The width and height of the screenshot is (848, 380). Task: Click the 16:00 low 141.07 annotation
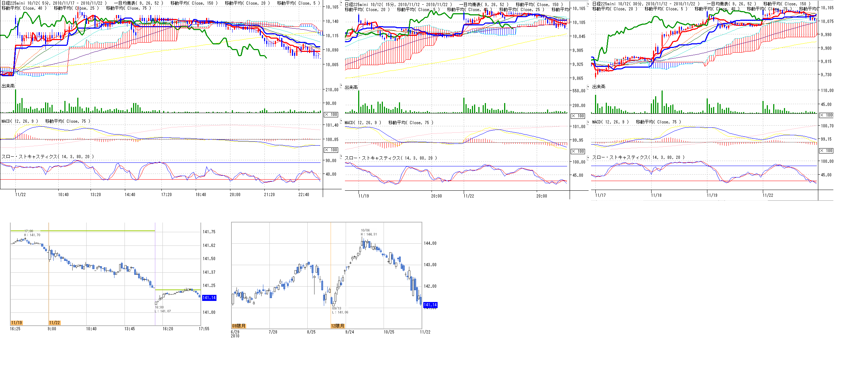tap(162, 310)
